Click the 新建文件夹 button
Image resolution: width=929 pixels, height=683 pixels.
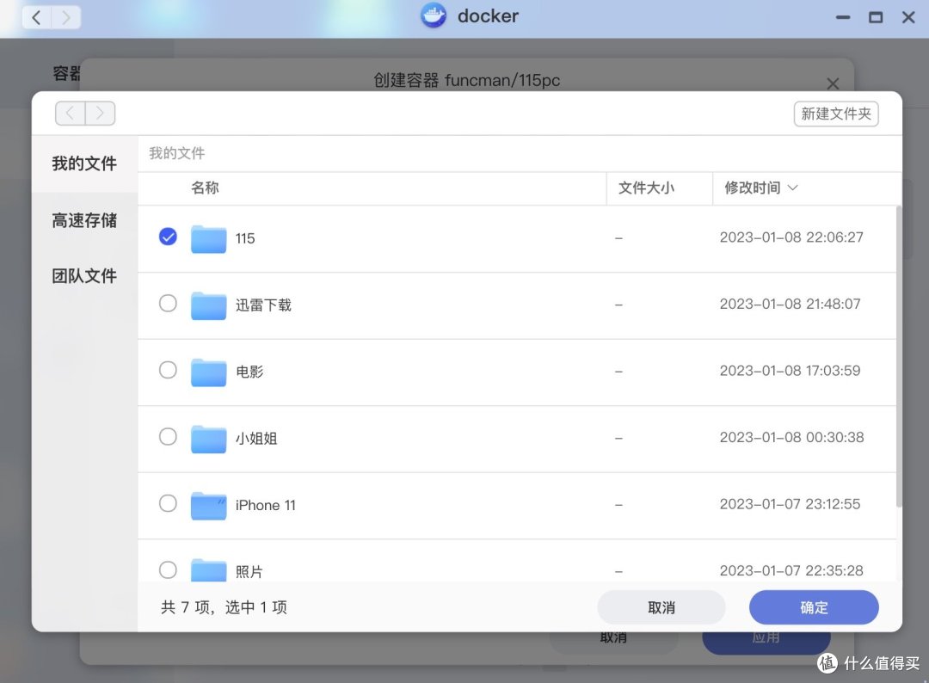pos(835,113)
